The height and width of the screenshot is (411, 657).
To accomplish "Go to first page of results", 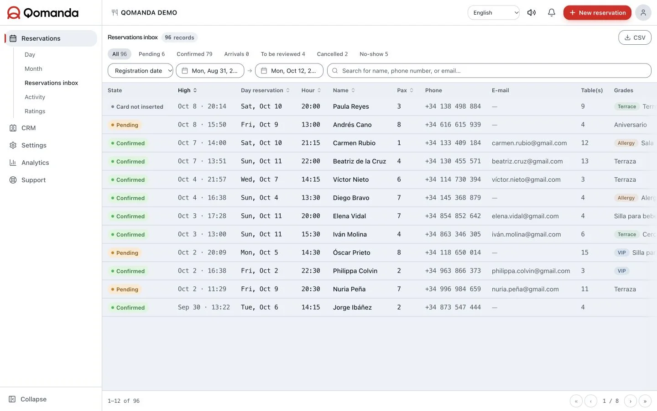I will 576,401.
